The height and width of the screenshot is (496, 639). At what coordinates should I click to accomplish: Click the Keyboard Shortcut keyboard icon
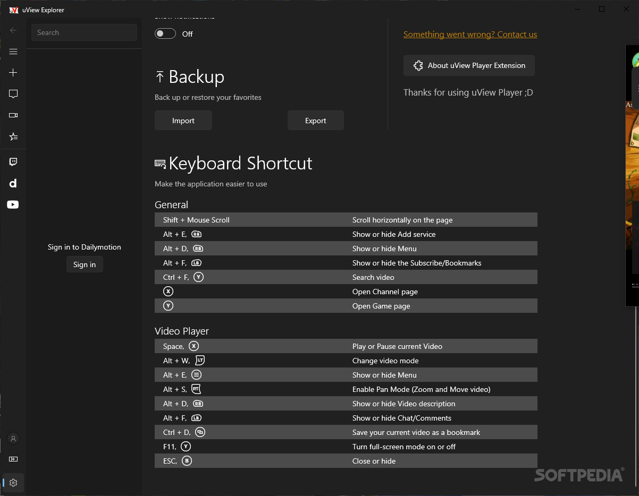[160, 164]
